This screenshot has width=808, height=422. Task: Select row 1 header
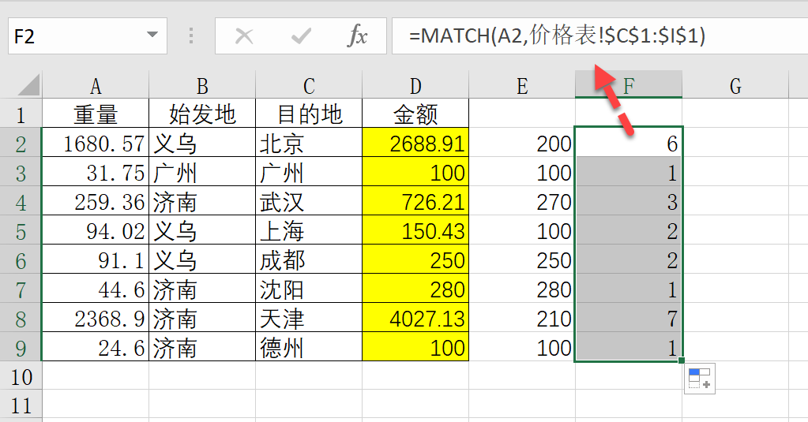21,114
